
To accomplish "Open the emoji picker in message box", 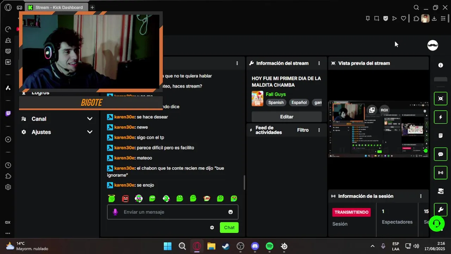I will point(230,212).
